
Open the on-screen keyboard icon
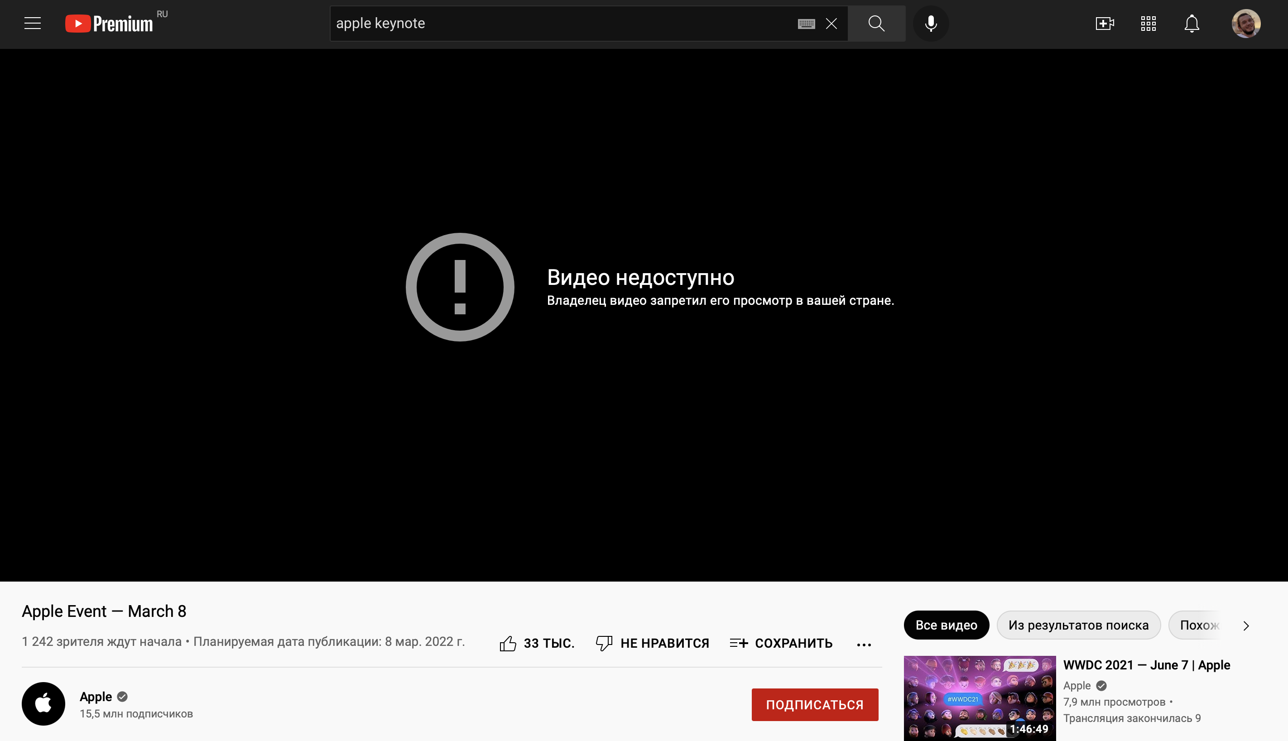(x=806, y=24)
